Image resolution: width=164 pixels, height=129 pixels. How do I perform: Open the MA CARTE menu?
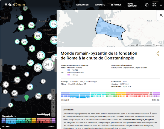coord(100,5)
